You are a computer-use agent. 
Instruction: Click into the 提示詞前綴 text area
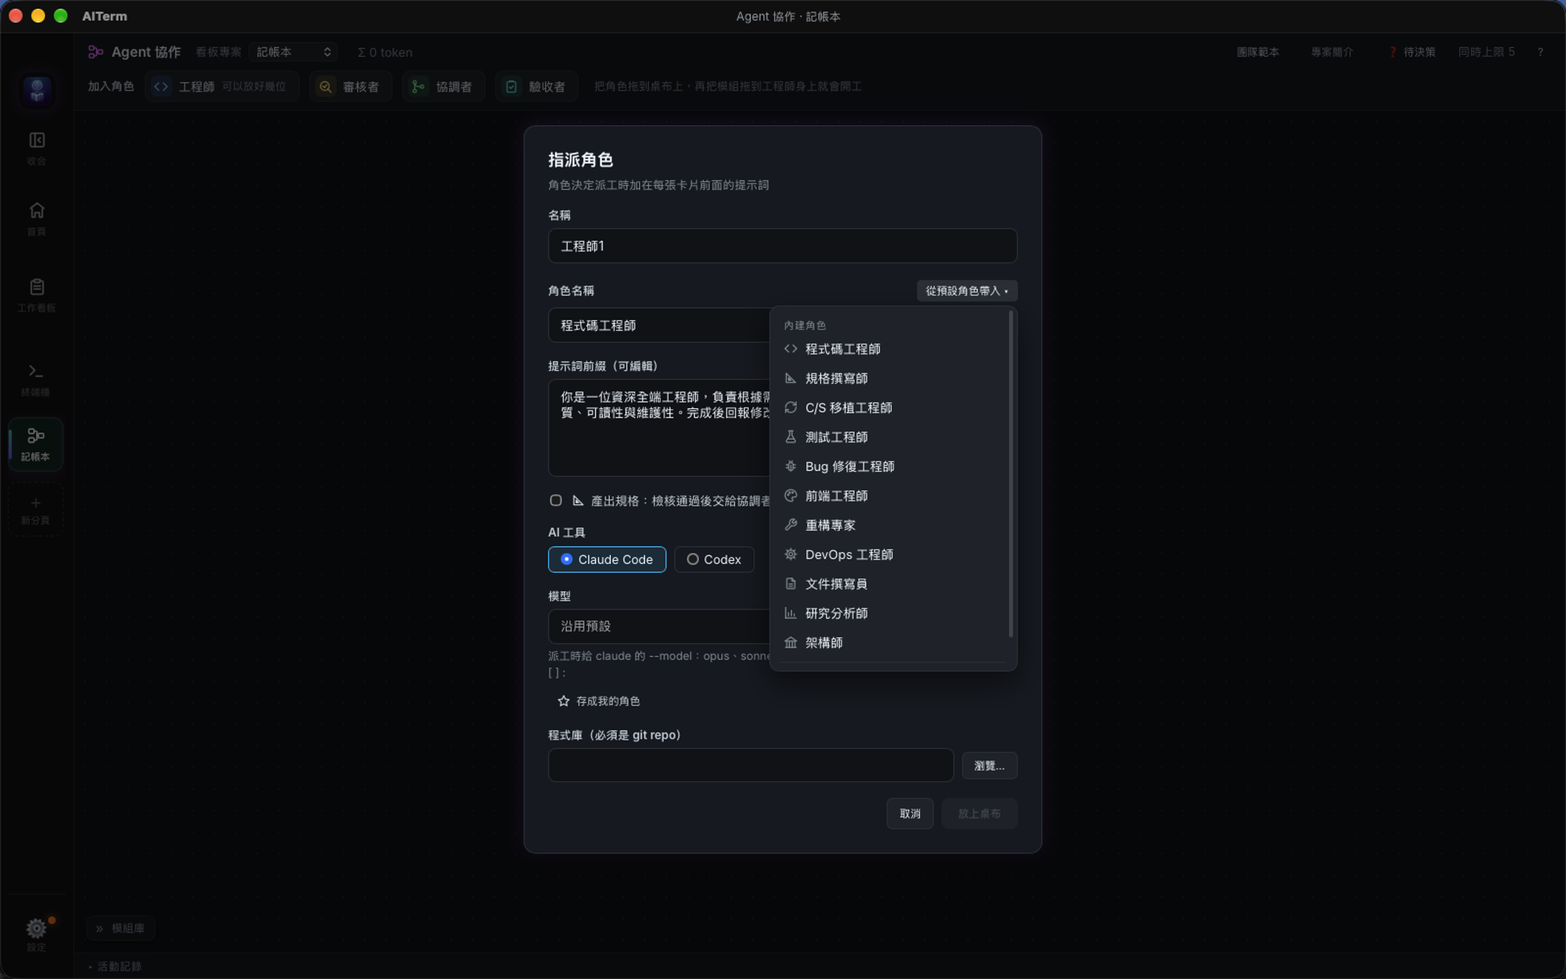tap(659, 427)
